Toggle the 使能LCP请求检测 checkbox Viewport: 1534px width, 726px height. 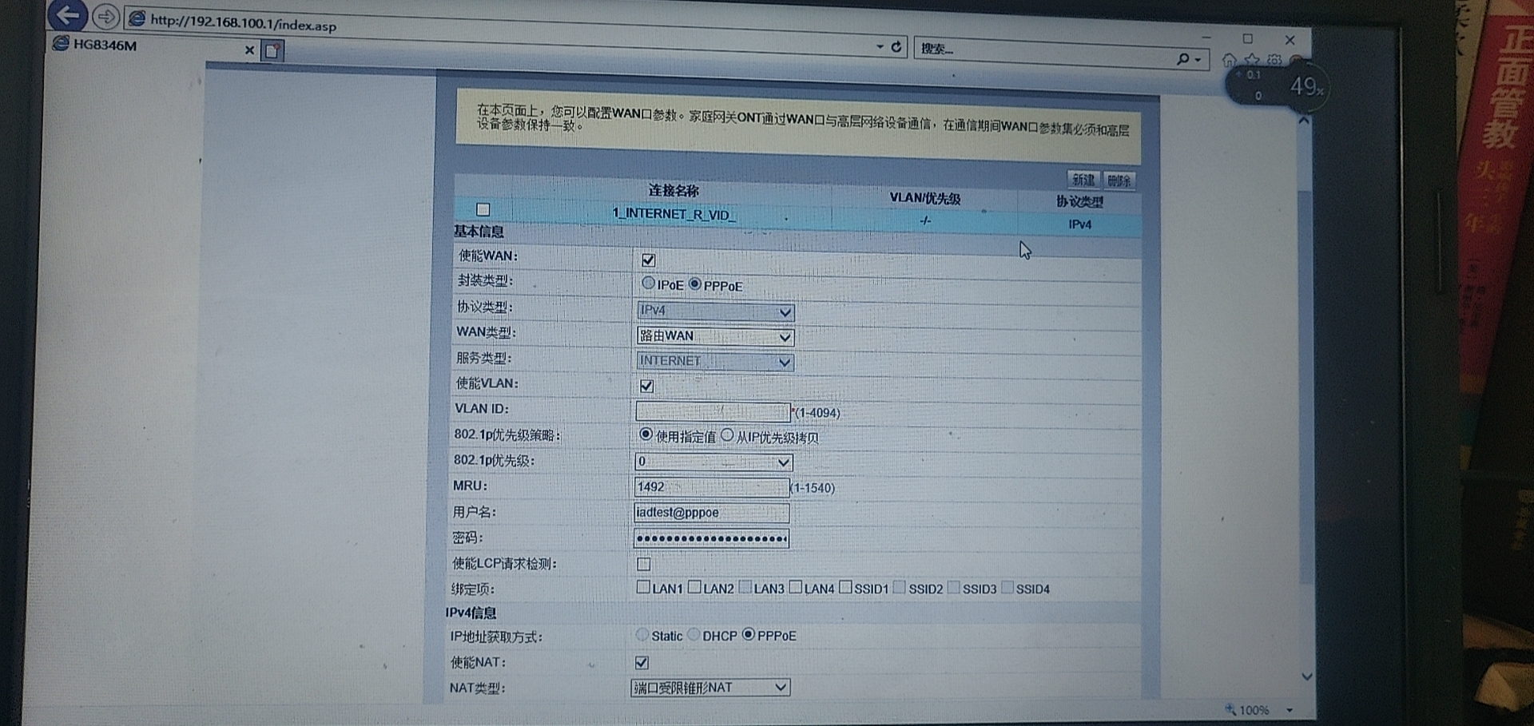643,564
